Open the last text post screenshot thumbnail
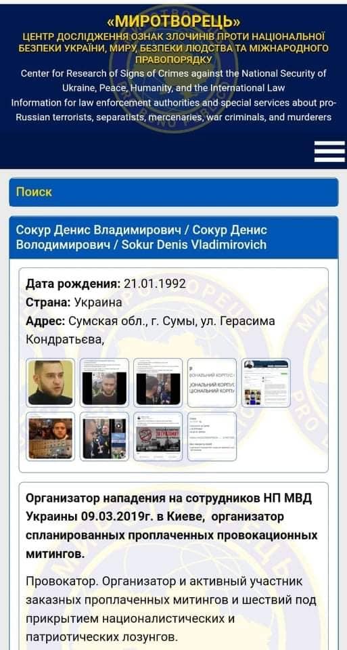Screen dimensions: 347x650 tap(212, 437)
